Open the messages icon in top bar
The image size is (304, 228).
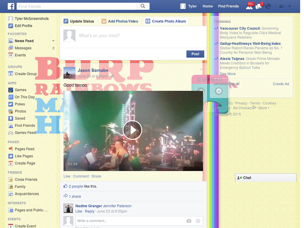click(x=259, y=7)
